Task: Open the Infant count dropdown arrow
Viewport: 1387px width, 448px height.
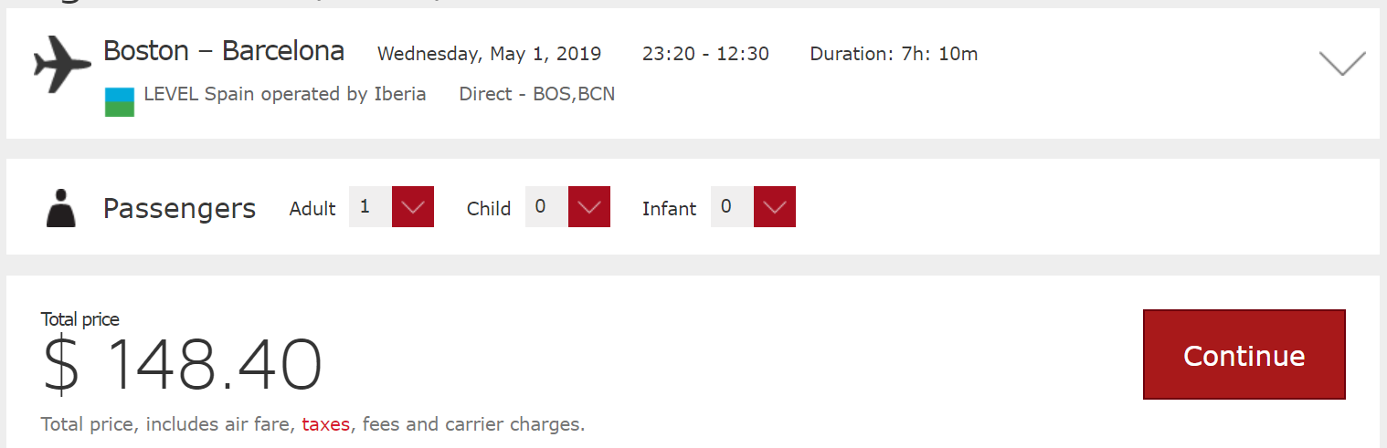Action: tap(775, 207)
